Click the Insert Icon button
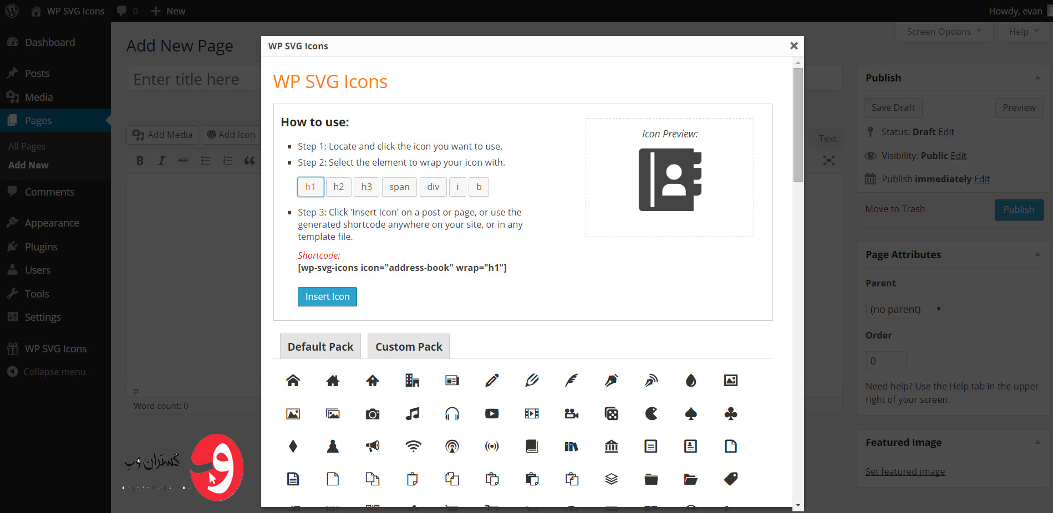The width and height of the screenshot is (1053, 513). click(x=327, y=297)
